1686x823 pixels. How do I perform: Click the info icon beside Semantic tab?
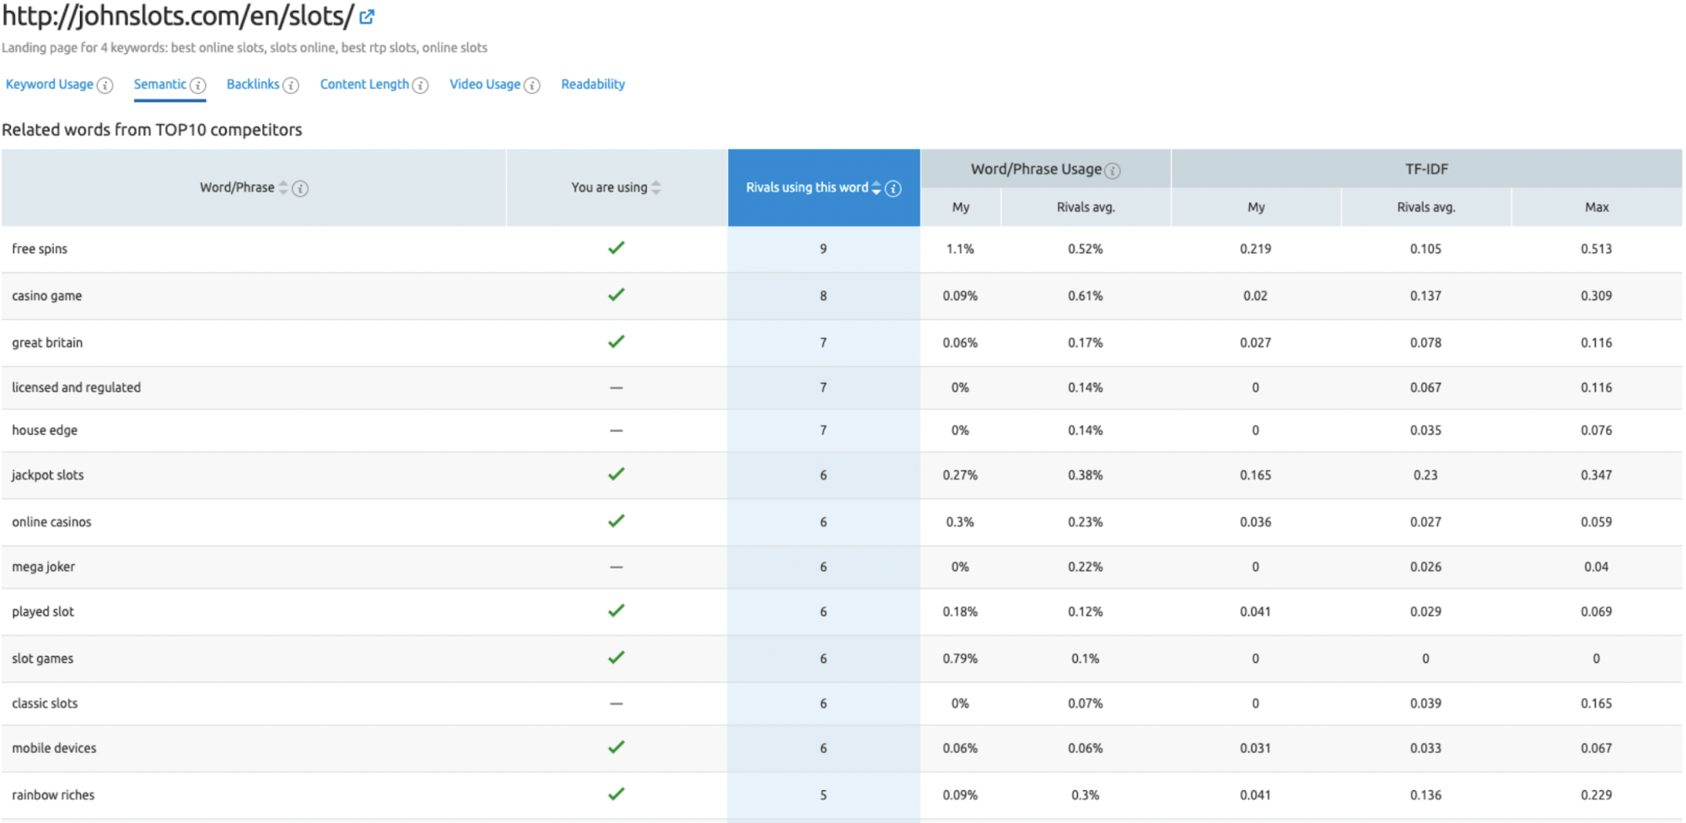point(198,85)
